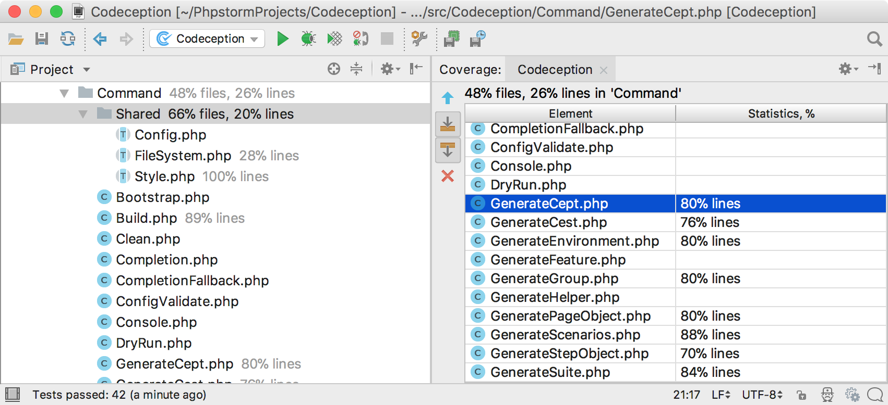Click the Save All disk icon
The image size is (888, 405).
click(x=42, y=39)
